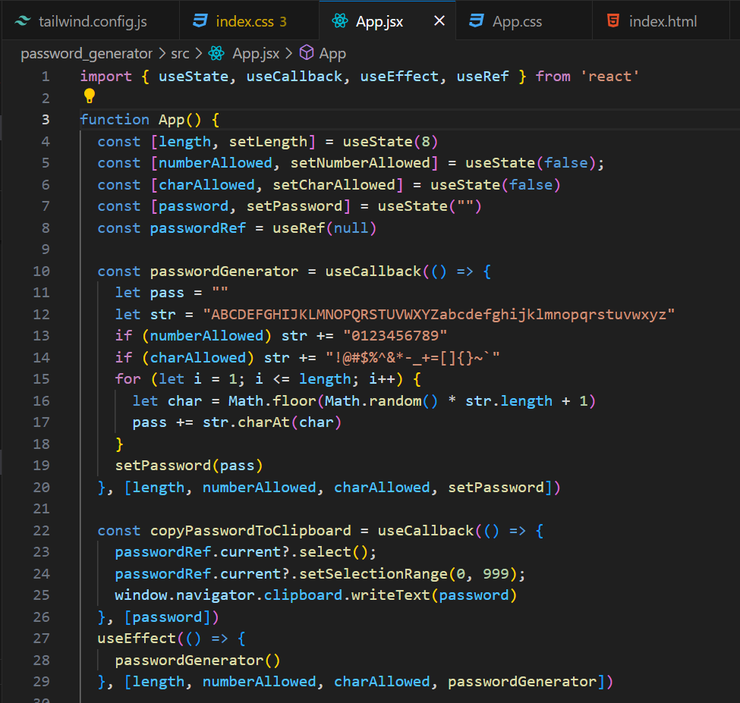The image size is (740, 703).
Task: Open the tailwind.config.js tab
Action: click(93, 21)
